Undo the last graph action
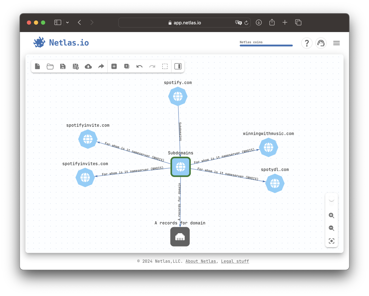Image resolution: width=369 pixels, height=296 pixels. click(139, 66)
